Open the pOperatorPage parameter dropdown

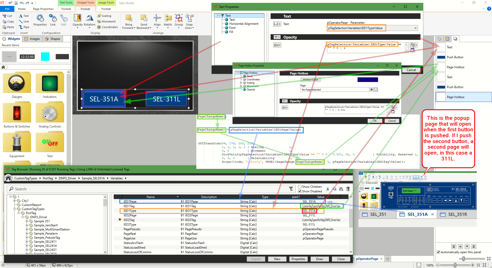click(415, 28)
